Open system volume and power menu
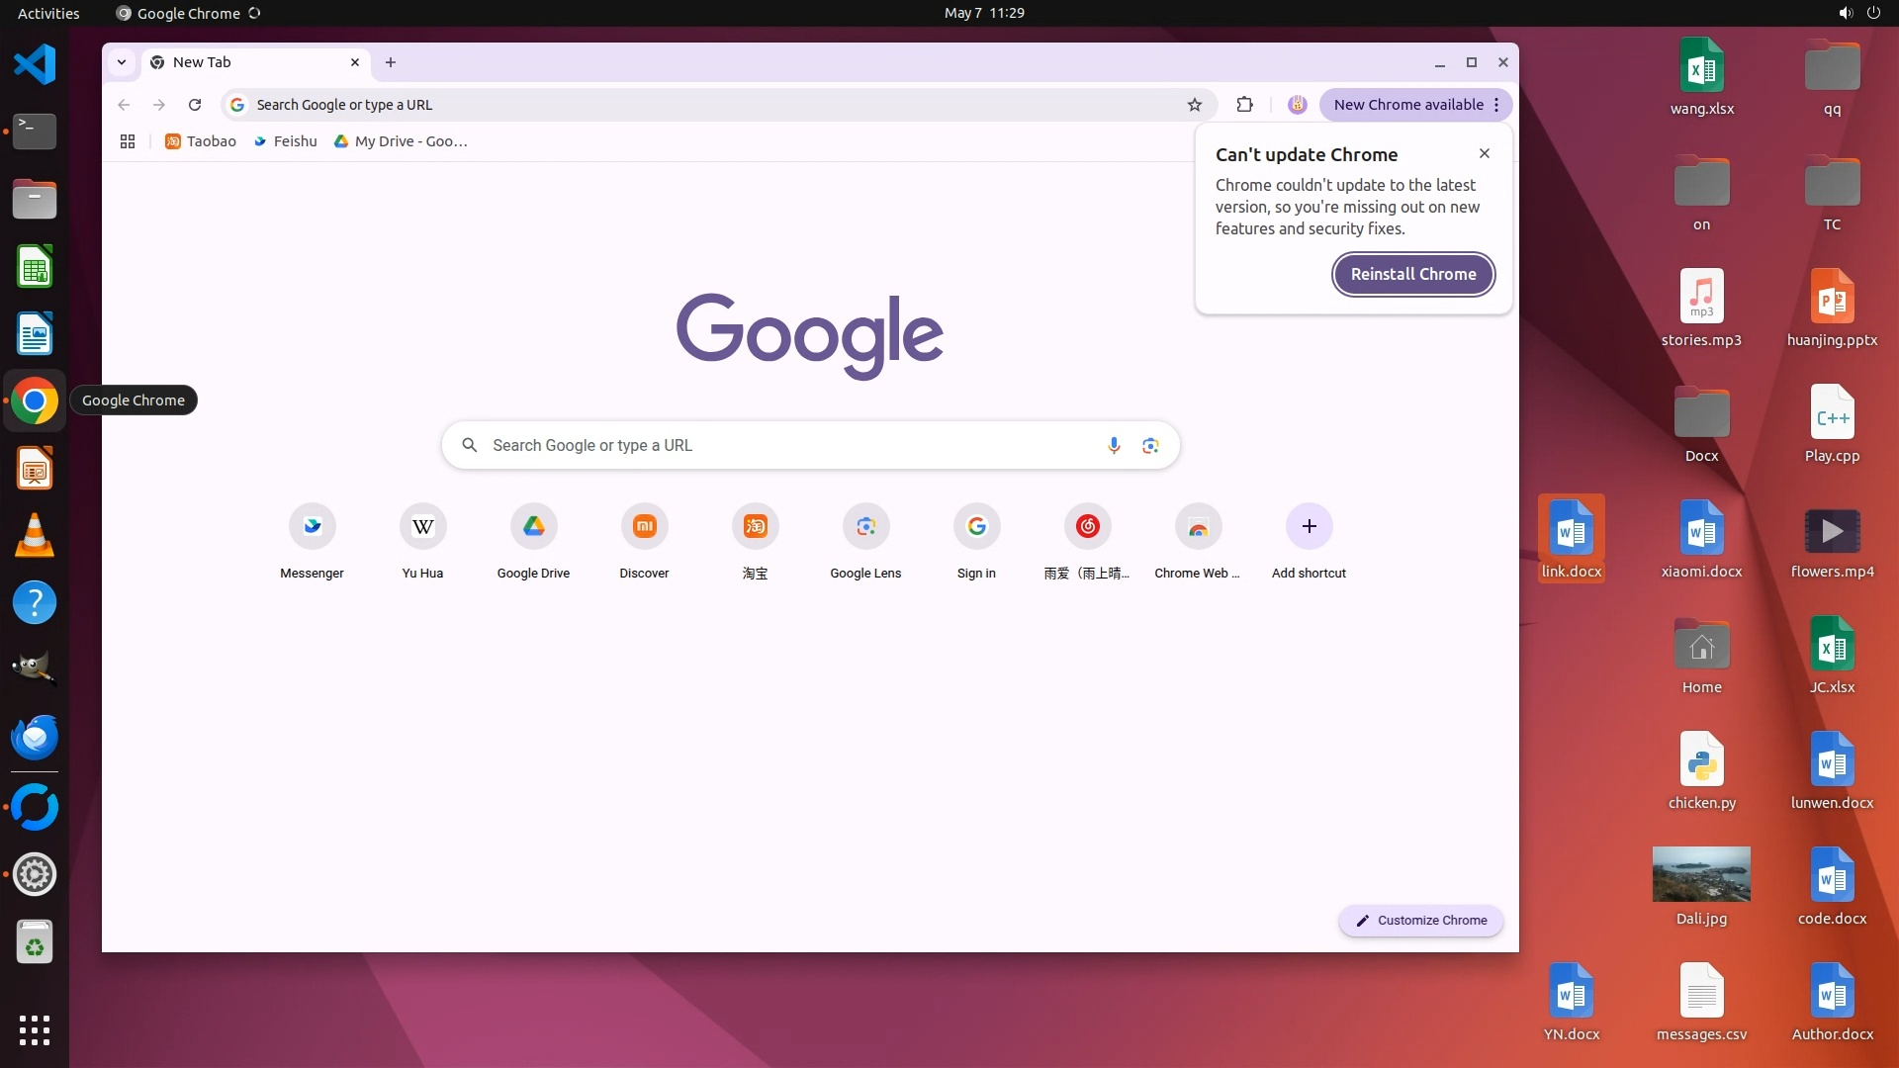 point(1858,13)
